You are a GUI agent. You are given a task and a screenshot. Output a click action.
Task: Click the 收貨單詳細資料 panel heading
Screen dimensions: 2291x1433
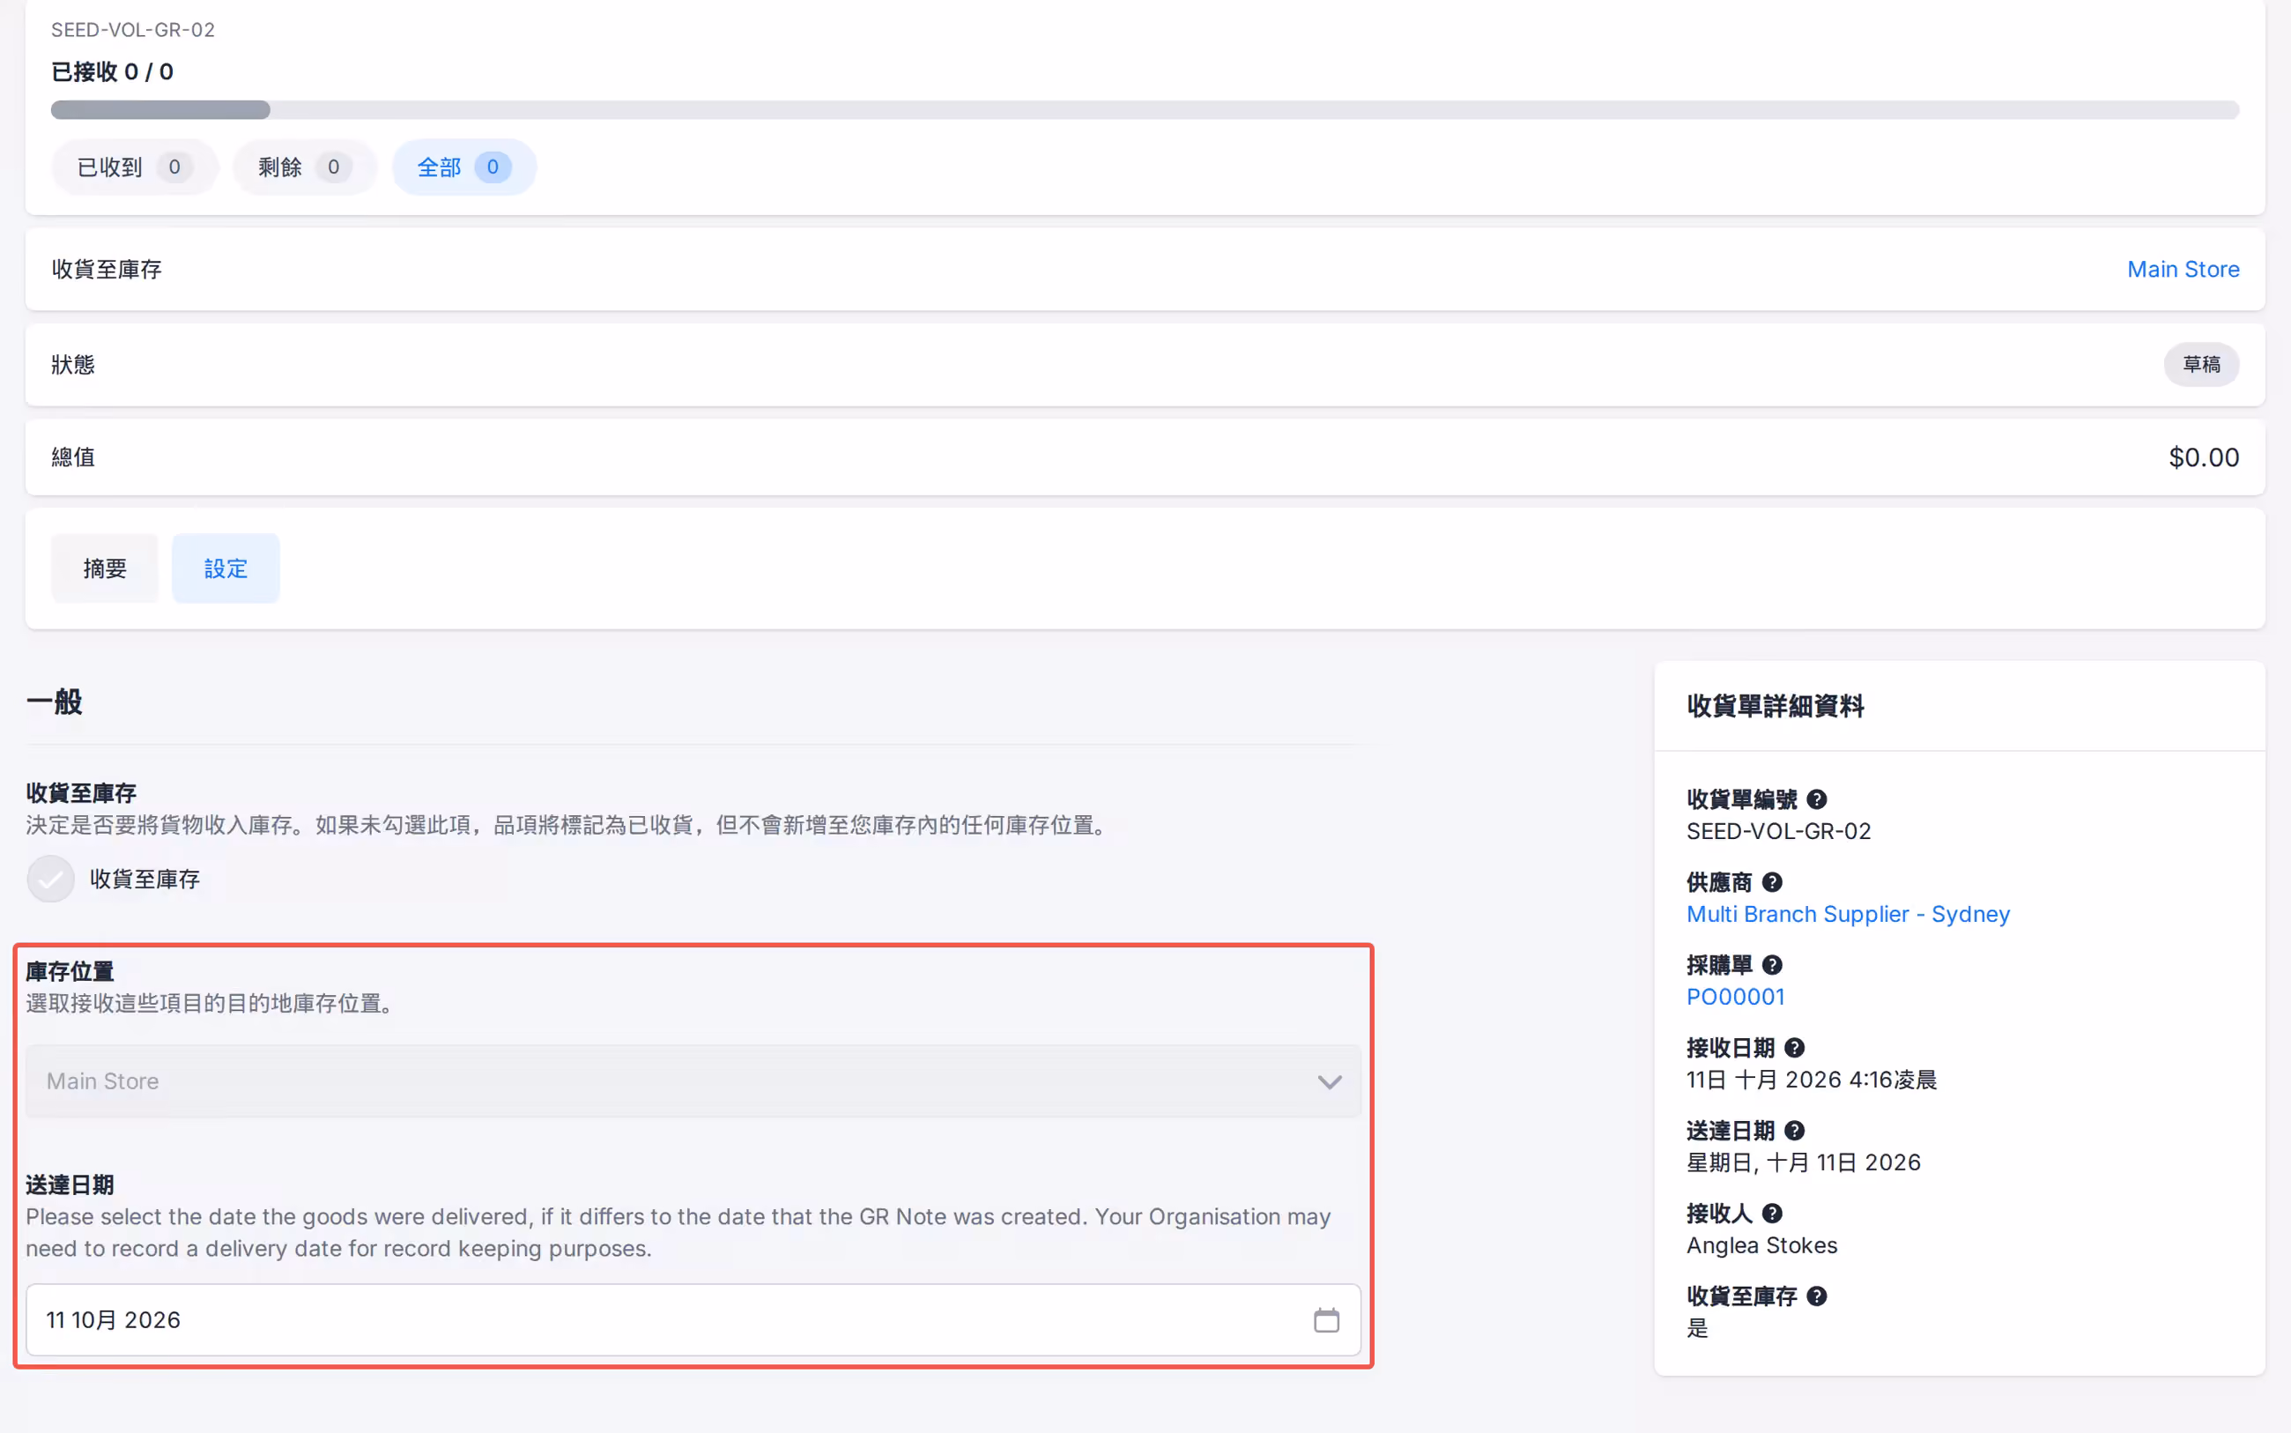point(1775,706)
